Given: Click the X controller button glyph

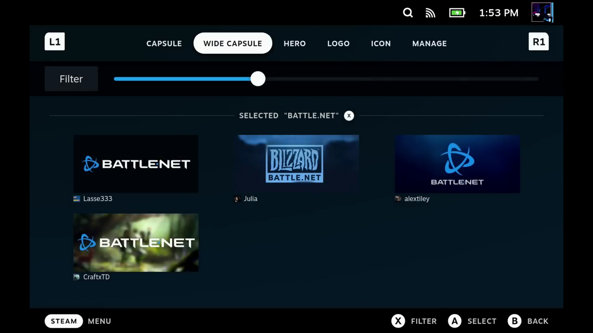Looking at the screenshot, I should tap(398, 321).
